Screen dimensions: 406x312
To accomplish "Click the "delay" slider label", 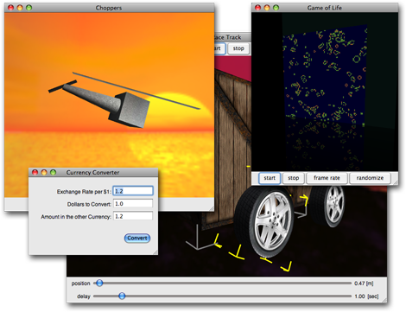I will [x=84, y=296].
